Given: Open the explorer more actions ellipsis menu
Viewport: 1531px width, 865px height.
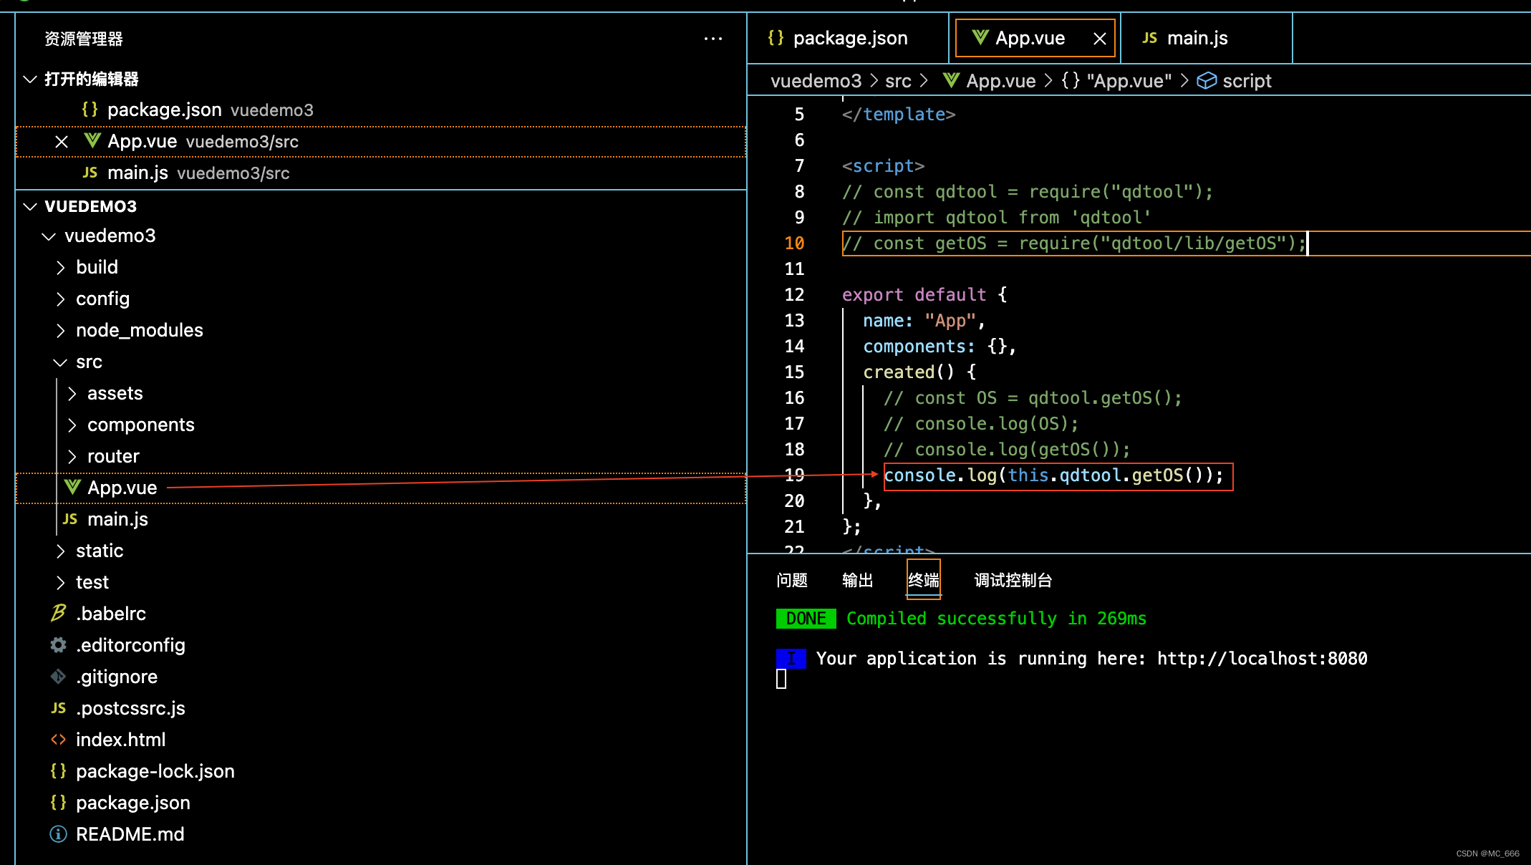Looking at the screenshot, I should (x=713, y=39).
